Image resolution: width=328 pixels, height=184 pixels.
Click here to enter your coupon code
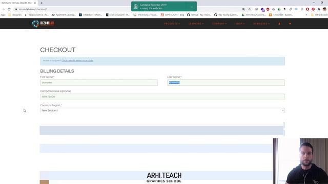coord(77,60)
